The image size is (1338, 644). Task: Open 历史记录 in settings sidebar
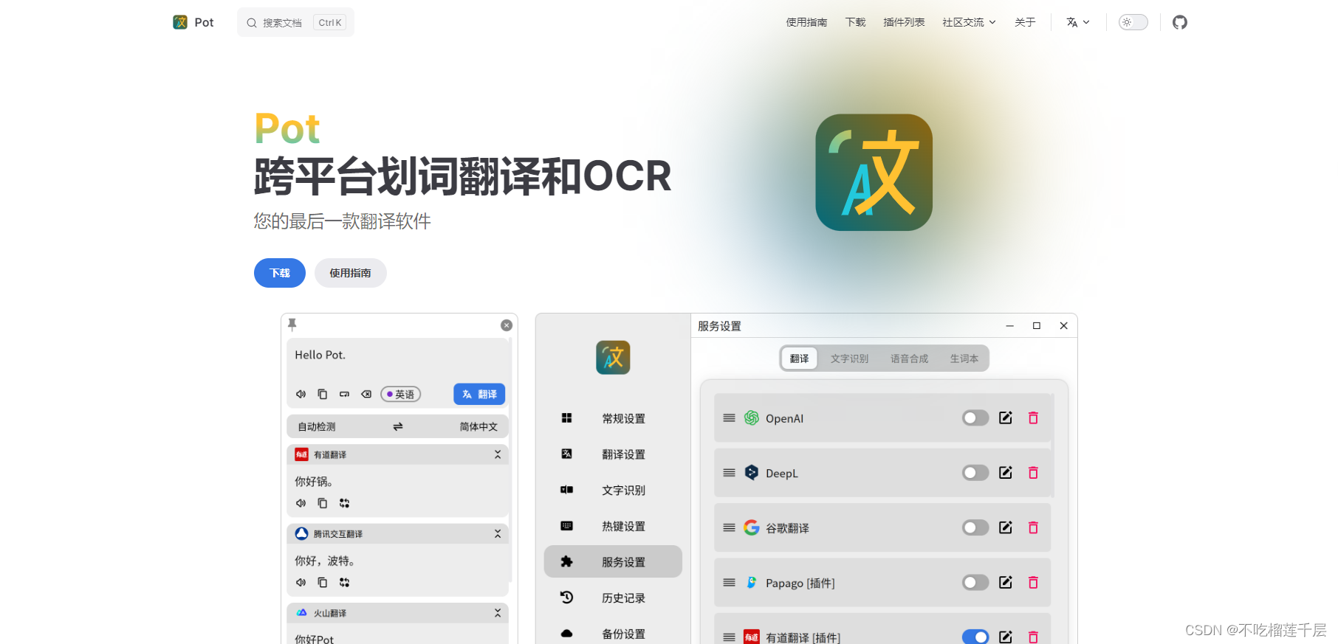pyautogui.click(x=613, y=598)
